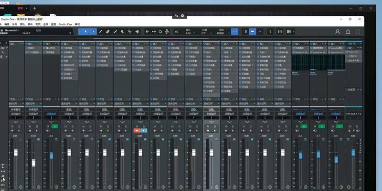Click the pop-out arrow at mixer top-left
This screenshot has width=382, height=191.
[x=6, y=43]
